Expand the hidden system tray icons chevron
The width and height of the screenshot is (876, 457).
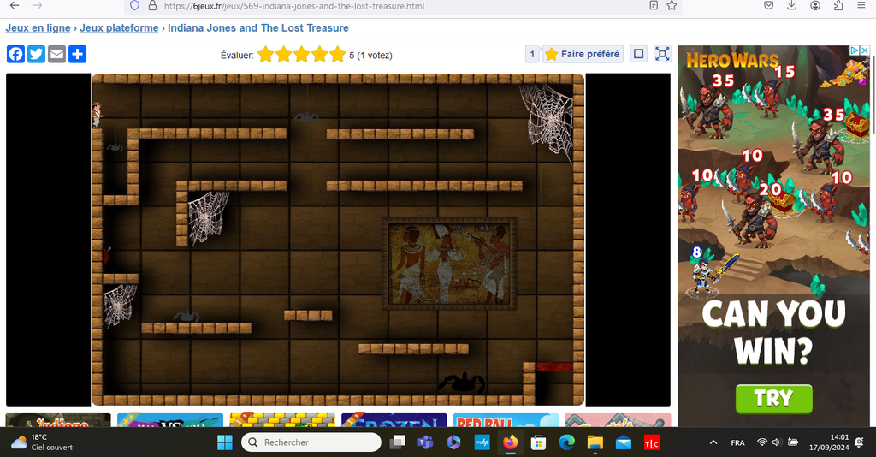pyautogui.click(x=713, y=442)
